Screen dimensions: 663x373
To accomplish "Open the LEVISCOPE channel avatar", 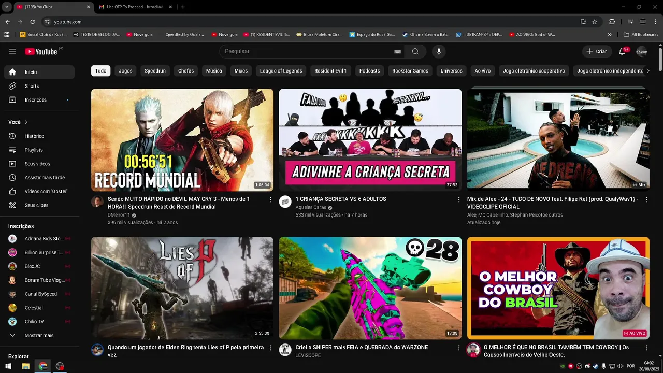I will point(285,350).
